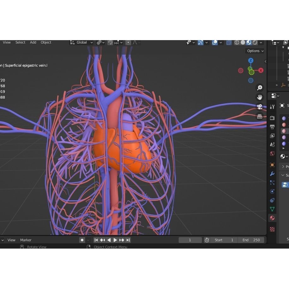The width and height of the screenshot is (289, 289).
Task: Open the Modifier Properties wrench icon
Action: [272, 174]
